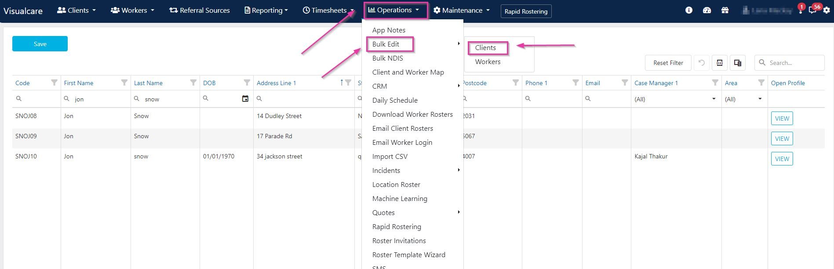
Task: Click the Reset Filter button
Action: click(x=668, y=63)
